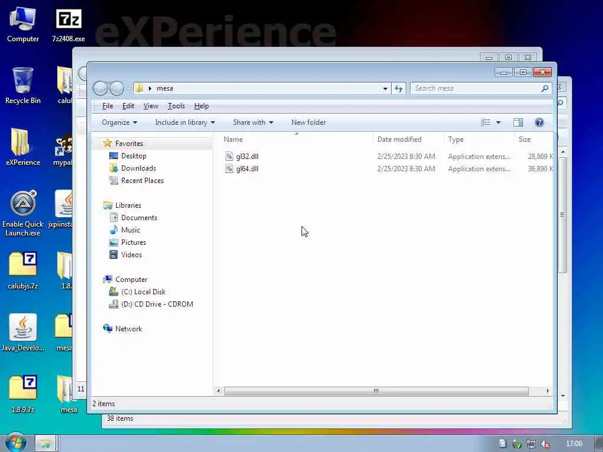This screenshot has width=603, height=452.
Task: Open view options dropdown arrow
Action: click(498, 122)
